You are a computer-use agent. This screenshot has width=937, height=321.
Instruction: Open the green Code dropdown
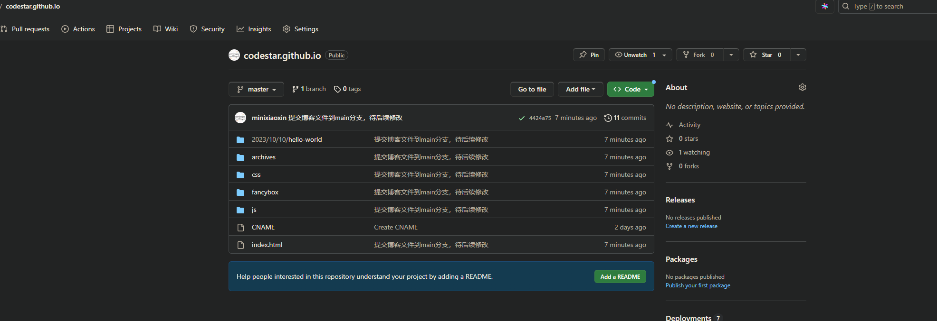631,89
